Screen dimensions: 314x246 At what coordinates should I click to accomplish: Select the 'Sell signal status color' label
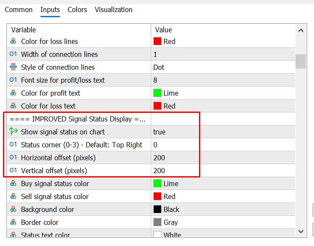point(55,196)
